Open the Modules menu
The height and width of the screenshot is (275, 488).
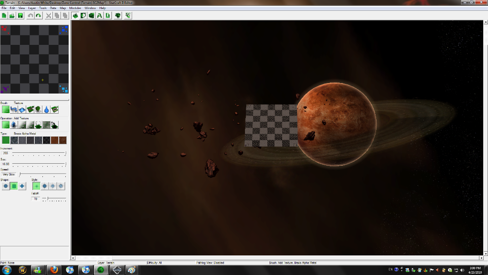coord(75,8)
